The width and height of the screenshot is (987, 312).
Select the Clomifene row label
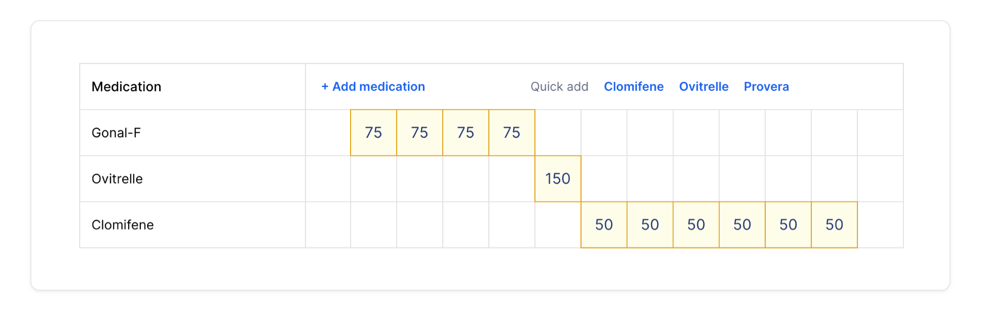[x=123, y=225]
